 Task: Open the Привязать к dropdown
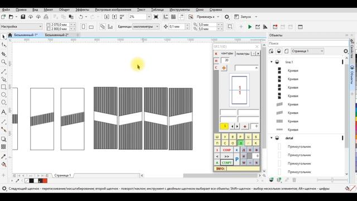pyautogui.click(x=218, y=17)
